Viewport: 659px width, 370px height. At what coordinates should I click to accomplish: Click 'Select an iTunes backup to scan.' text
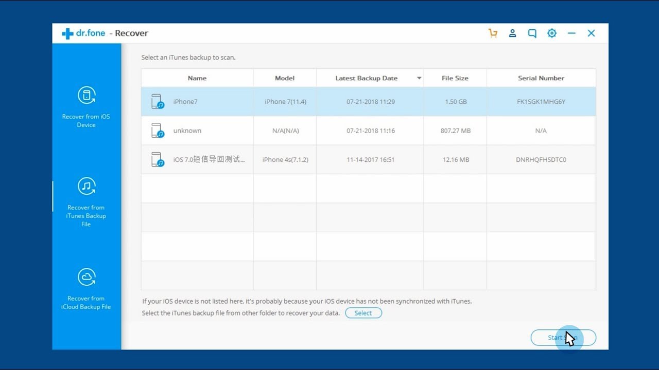coord(188,58)
